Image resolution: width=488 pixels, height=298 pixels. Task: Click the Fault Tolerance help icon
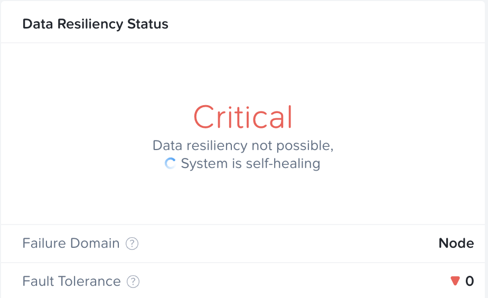click(133, 282)
